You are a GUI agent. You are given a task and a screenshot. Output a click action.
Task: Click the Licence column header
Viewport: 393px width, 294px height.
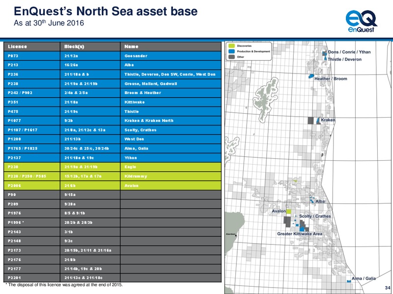point(32,47)
